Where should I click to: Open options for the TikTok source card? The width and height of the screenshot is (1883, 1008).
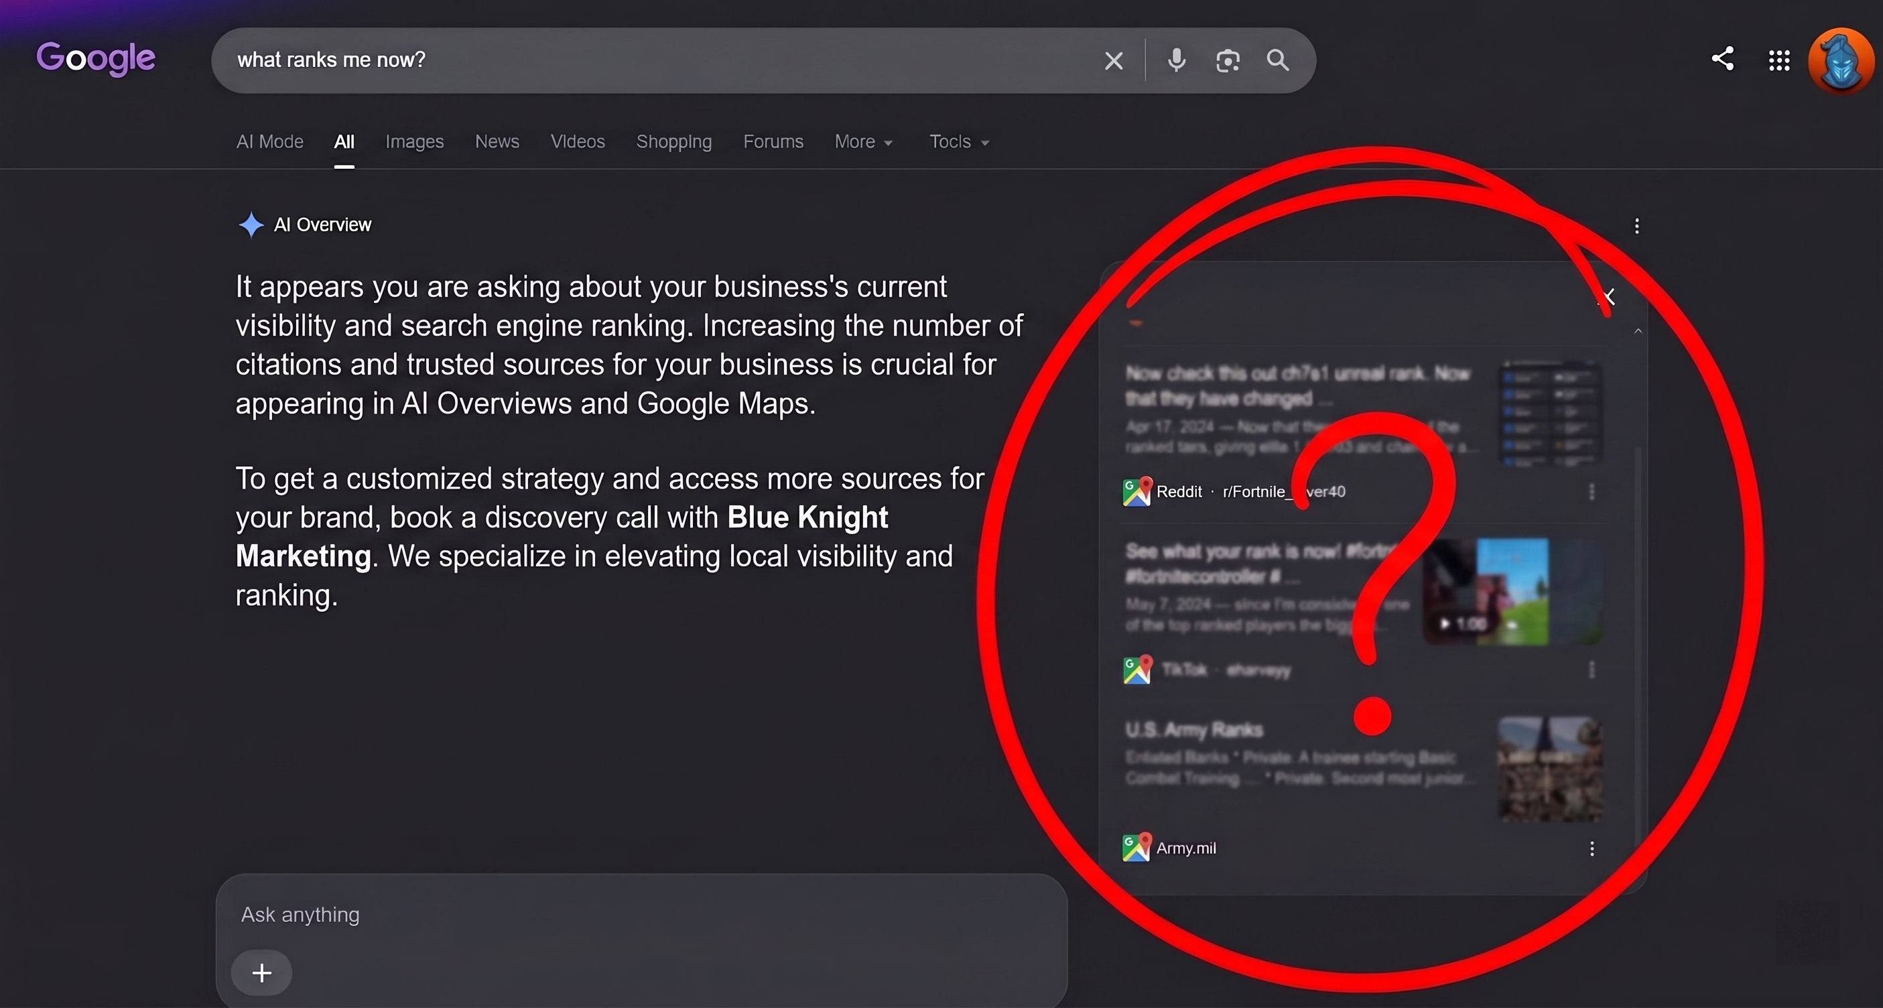coord(1592,670)
